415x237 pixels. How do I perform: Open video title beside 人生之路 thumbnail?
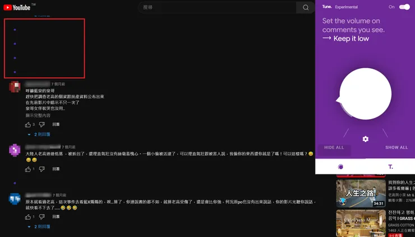click(x=402, y=185)
